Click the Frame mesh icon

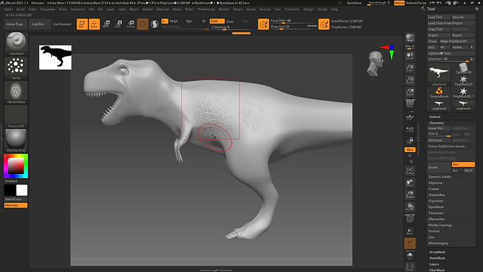coord(410,171)
